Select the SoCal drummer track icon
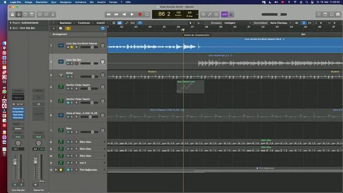This screenshot has width=343, height=193. click(x=61, y=75)
